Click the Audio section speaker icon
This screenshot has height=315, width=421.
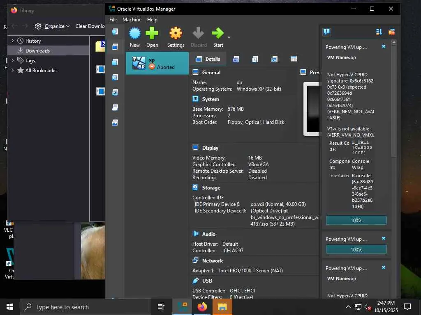(x=195, y=233)
